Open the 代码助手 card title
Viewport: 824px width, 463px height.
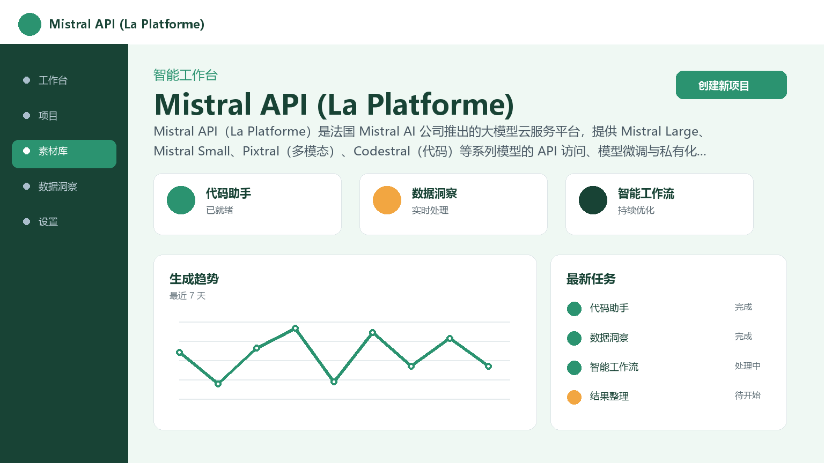(229, 193)
